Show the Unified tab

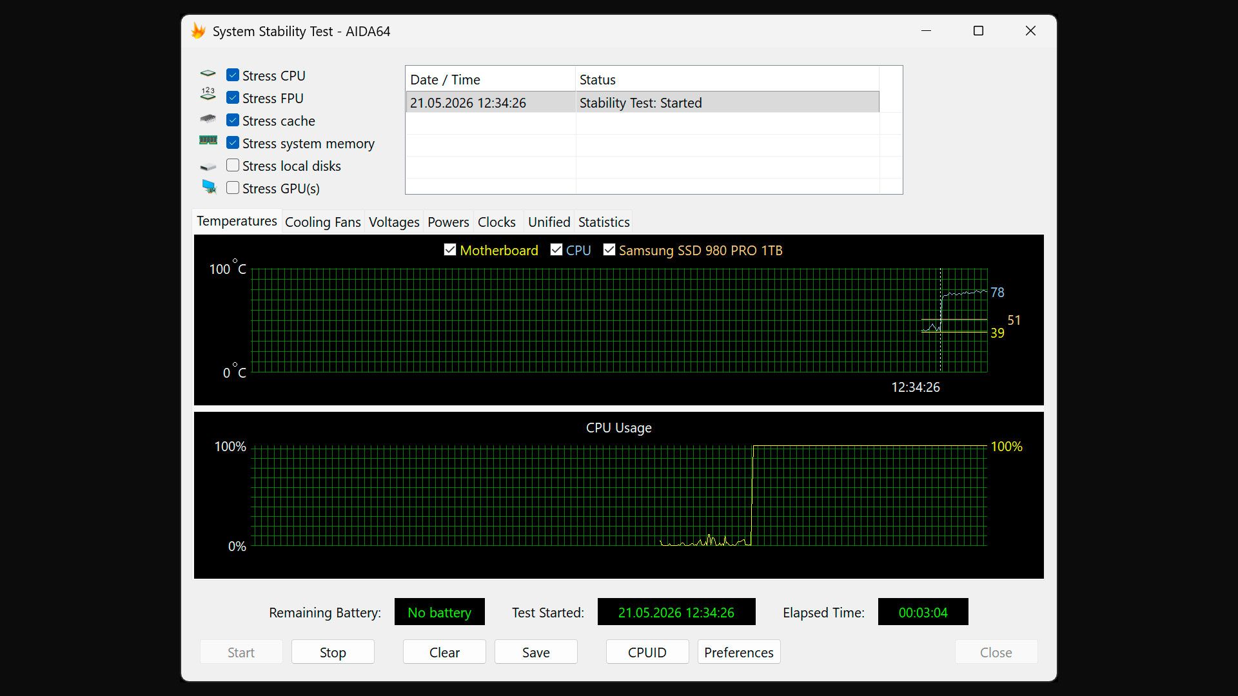pos(549,222)
